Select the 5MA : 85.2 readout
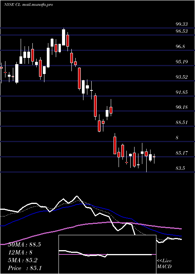 [x=23, y=260]
